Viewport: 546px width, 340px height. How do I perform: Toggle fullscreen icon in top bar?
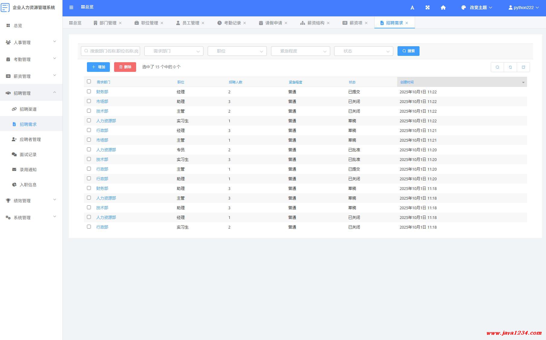(427, 8)
